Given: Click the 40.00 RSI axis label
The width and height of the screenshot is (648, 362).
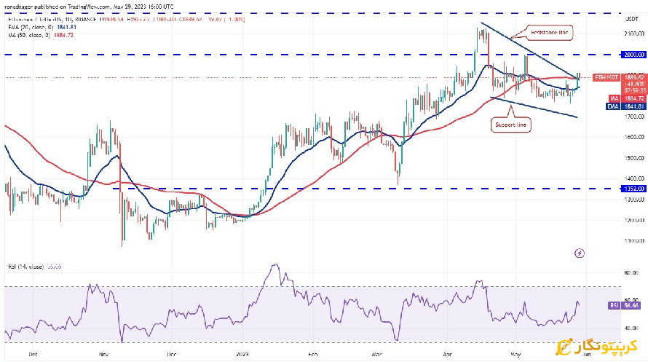Looking at the screenshot, I should pyautogui.click(x=632, y=328).
